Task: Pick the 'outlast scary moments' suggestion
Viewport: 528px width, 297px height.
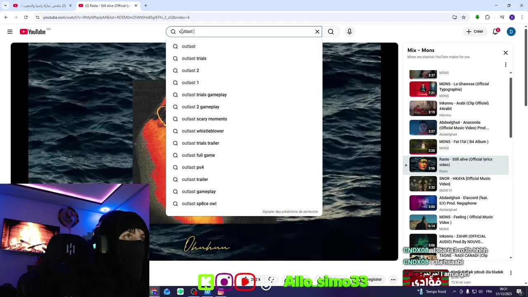Action: click(244, 119)
